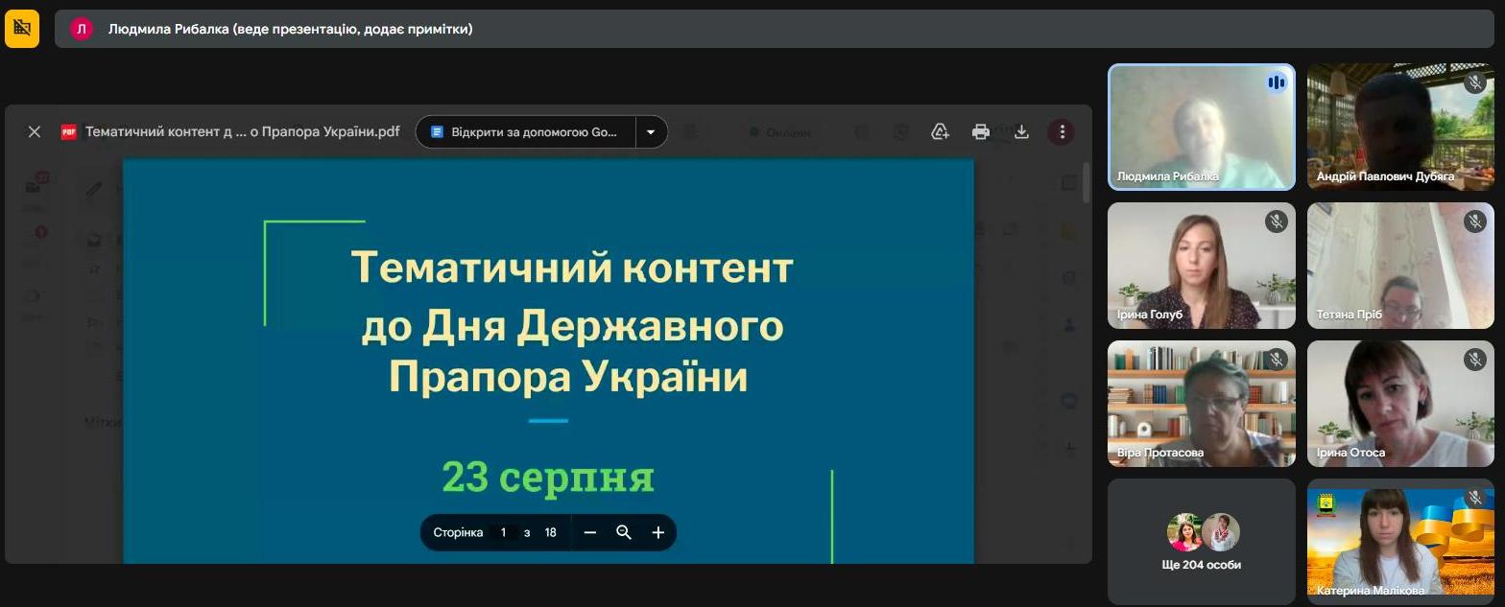1505x607 pixels.
Task: Click muted mic icon on ТетянаПриб tile
Action: [x=1475, y=222]
